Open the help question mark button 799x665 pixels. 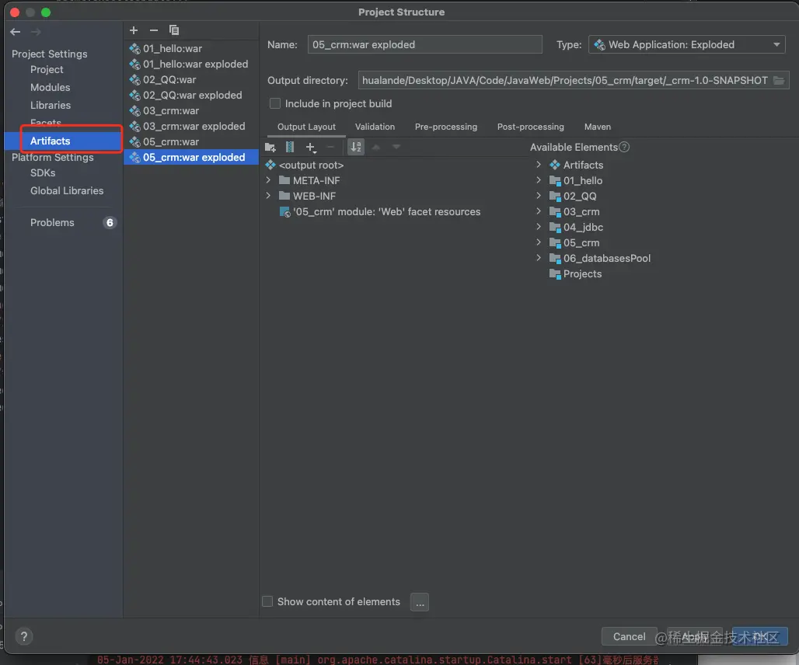pos(24,636)
